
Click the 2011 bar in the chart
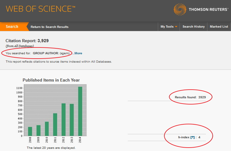coord(55,124)
